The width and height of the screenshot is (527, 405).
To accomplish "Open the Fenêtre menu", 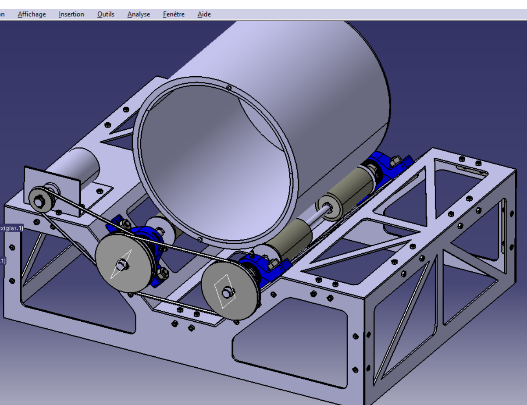I will click(x=174, y=14).
